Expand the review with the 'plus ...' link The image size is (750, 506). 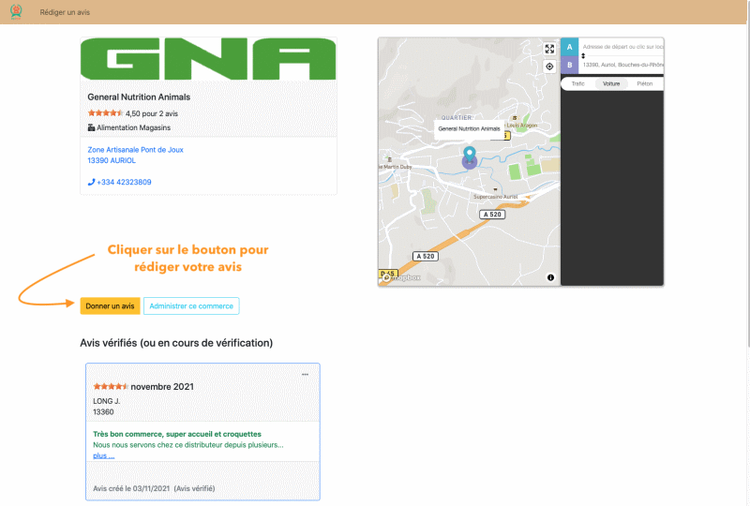pyautogui.click(x=104, y=455)
